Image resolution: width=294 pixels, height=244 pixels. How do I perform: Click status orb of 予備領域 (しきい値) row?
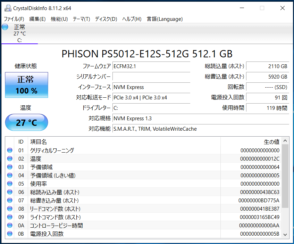(x=10, y=175)
